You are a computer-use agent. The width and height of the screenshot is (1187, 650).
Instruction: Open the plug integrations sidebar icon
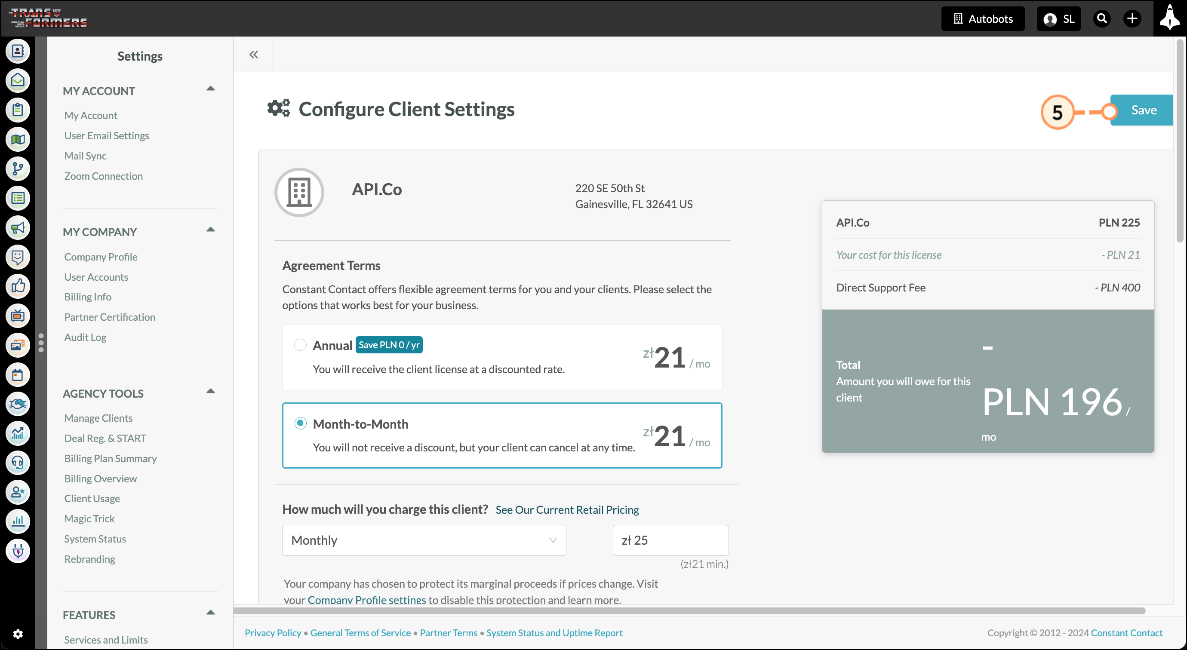18,552
